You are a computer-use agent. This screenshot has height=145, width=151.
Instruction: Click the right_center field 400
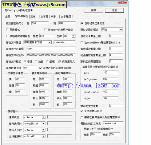[111, 91]
